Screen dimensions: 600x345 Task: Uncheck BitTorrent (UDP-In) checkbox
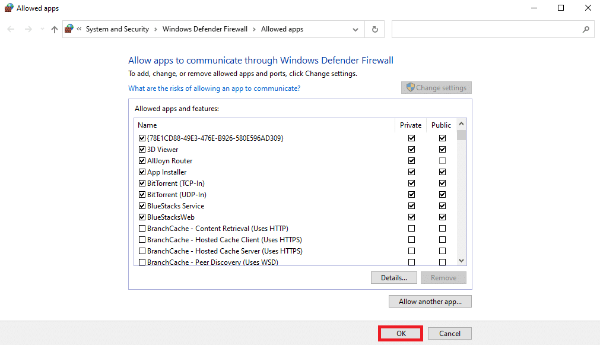(x=142, y=195)
